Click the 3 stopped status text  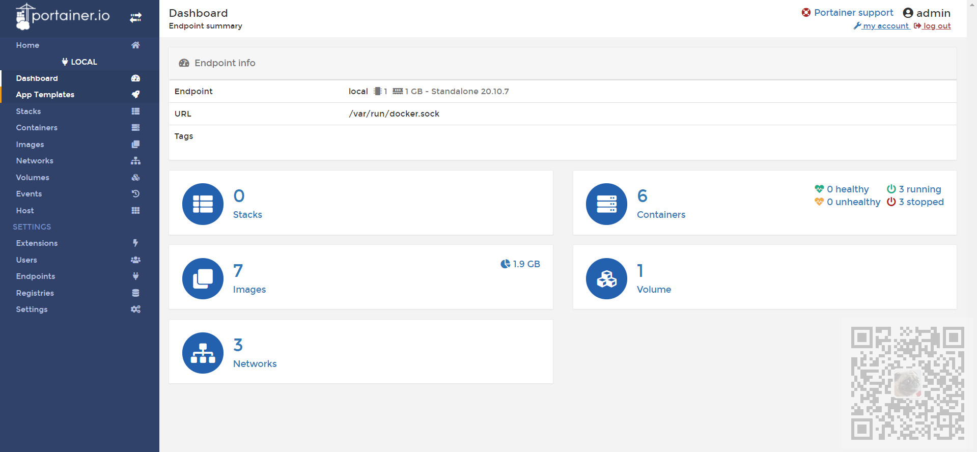click(921, 202)
